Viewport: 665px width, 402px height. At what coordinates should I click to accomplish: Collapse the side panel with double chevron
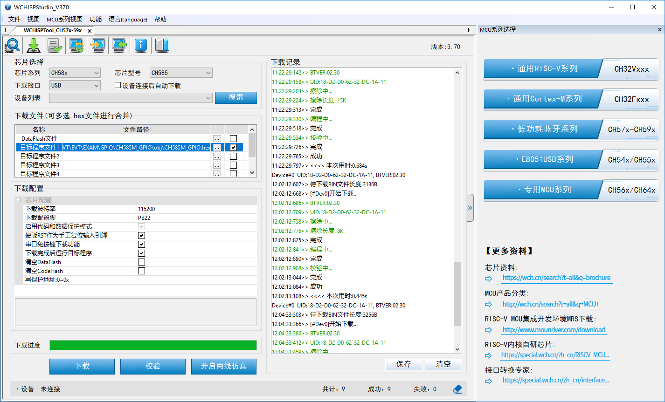(x=470, y=208)
